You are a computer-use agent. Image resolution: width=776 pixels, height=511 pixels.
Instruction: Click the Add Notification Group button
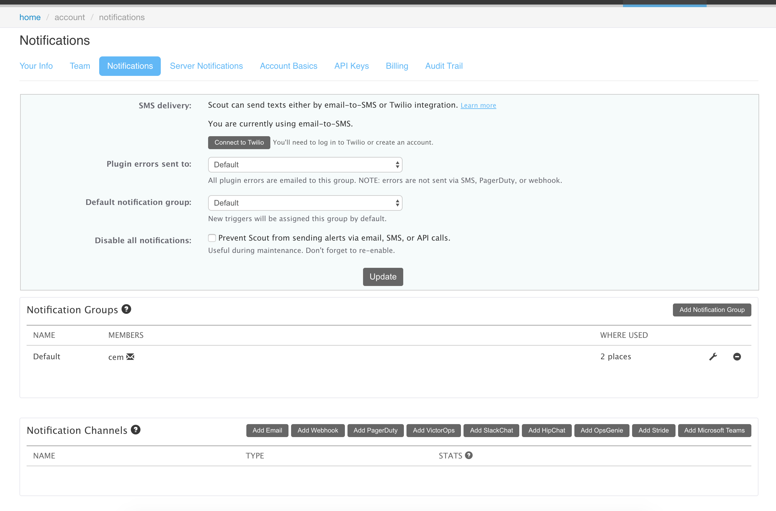click(x=711, y=309)
